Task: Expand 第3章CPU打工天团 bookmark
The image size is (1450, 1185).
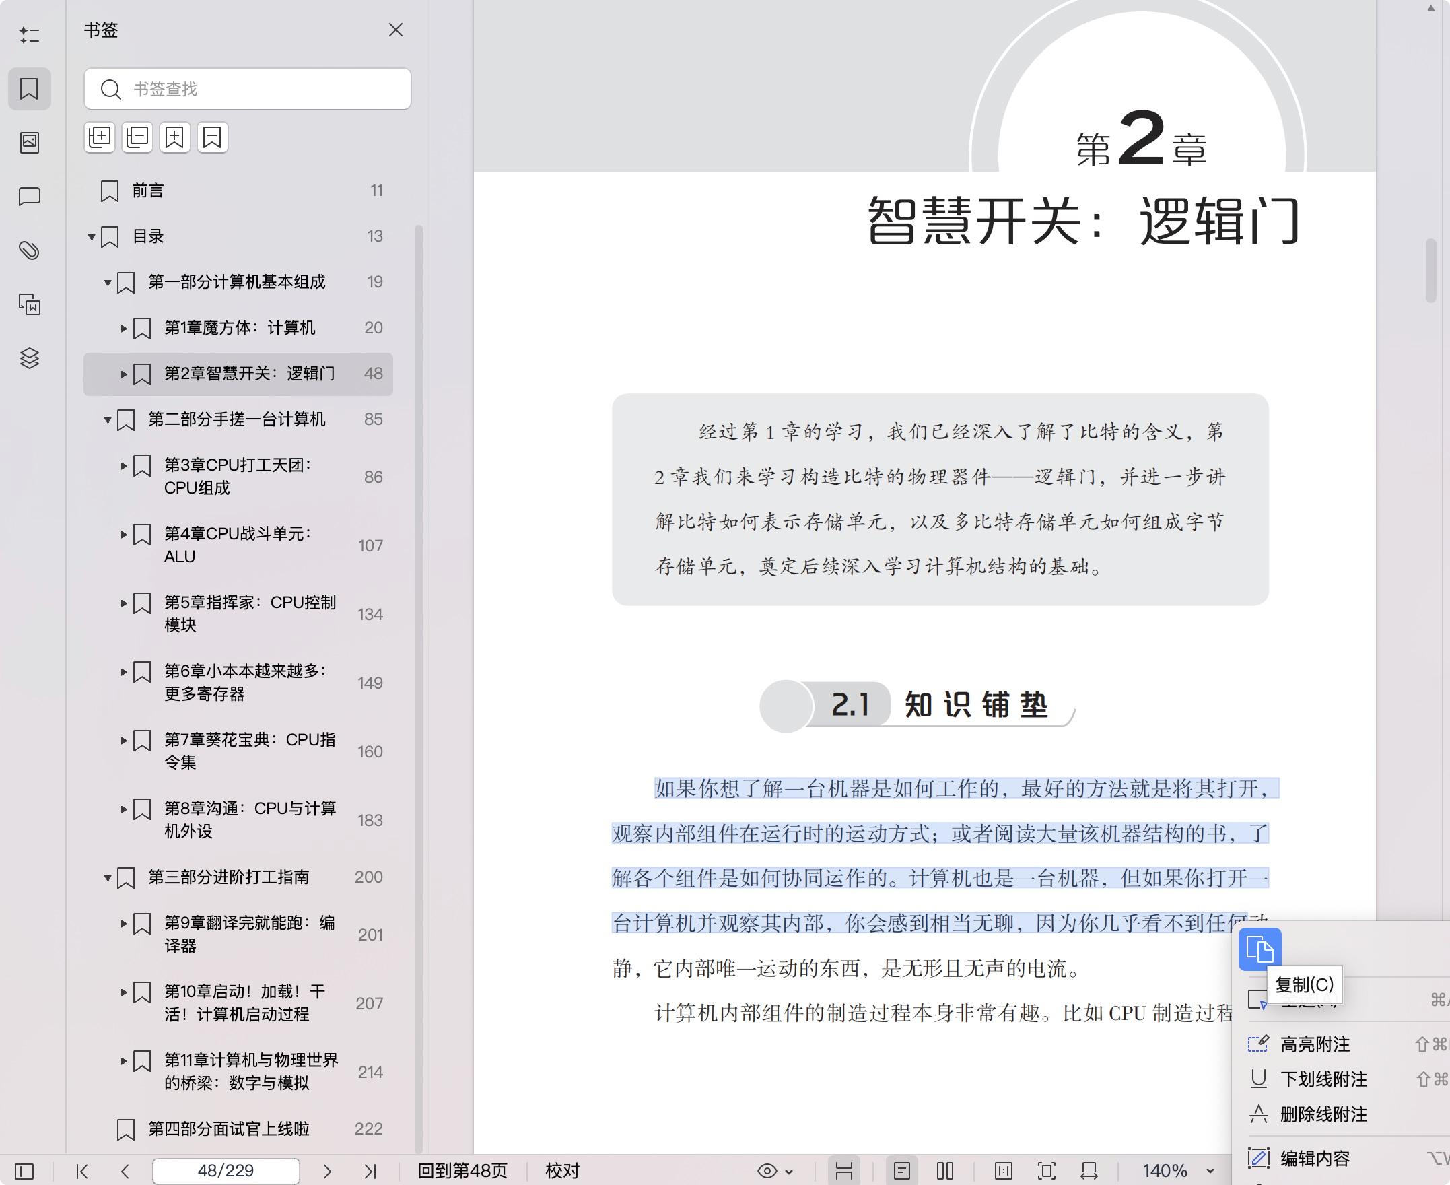Action: [124, 465]
